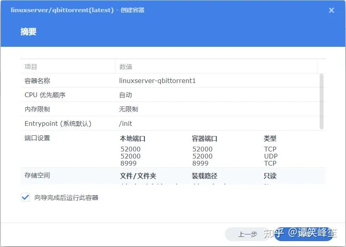
Task: Click the 摘要 page heading
Action: click(28, 31)
